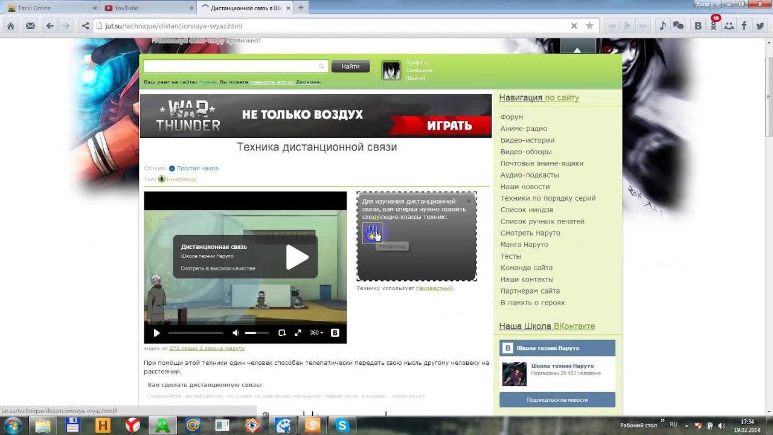Click the media previous track icon
Screen dimensions: 773x435
612,26
